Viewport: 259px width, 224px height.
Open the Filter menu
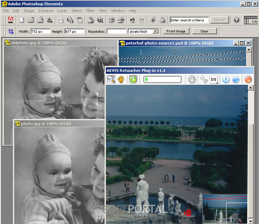pyautogui.click(x=90, y=11)
